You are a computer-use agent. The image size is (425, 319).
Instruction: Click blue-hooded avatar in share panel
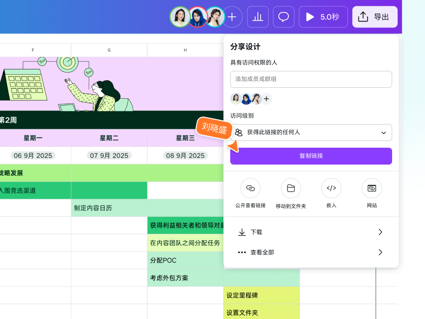pos(246,99)
